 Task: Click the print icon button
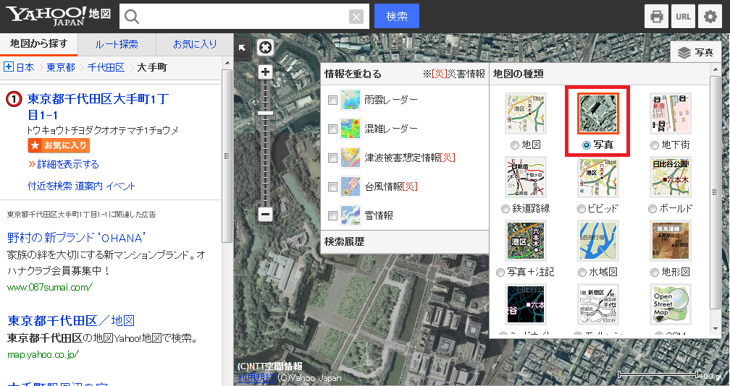tap(656, 17)
